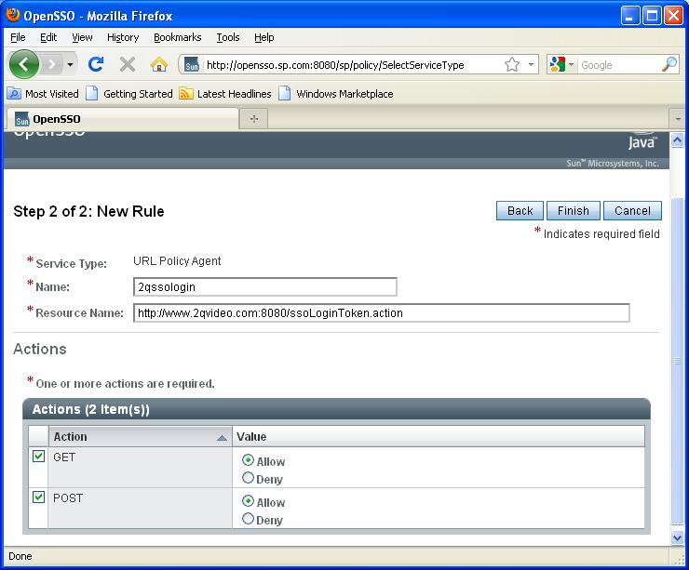The width and height of the screenshot is (689, 570).
Task: Maximize the Firefox window
Action: (652, 16)
